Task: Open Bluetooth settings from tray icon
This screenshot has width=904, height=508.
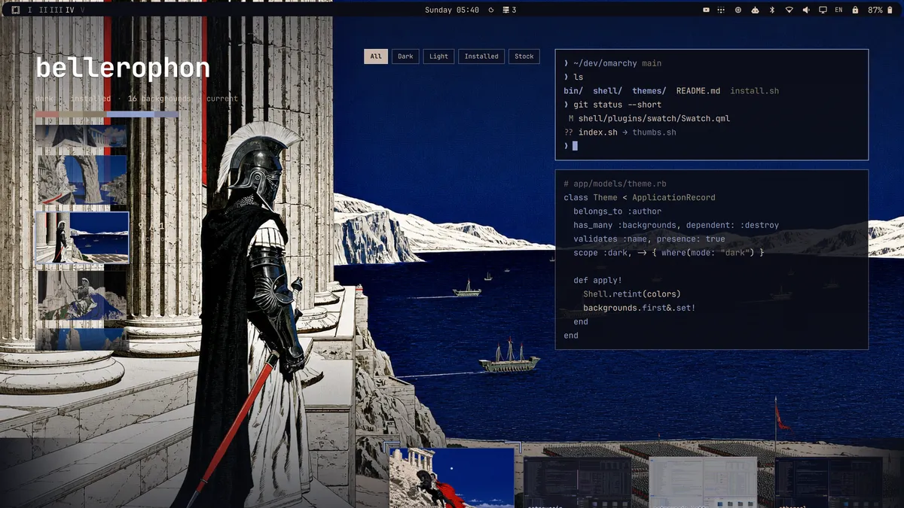Action: 772,10
